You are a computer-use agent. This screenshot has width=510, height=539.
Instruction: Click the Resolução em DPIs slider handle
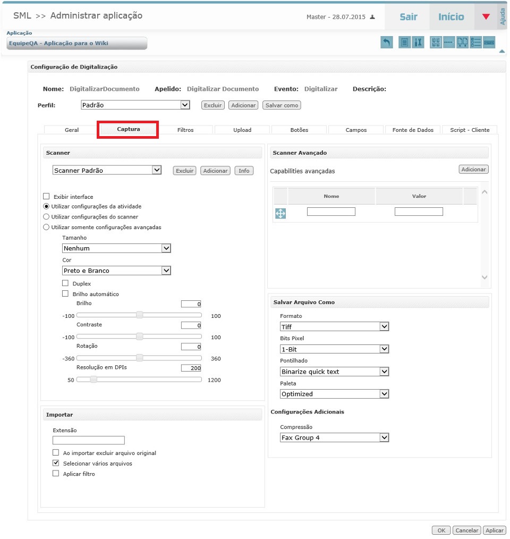pyautogui.click(x=93, y=380)
